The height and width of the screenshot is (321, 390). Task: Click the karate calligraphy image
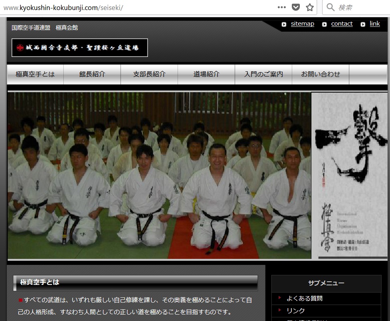[x=350, y=176]
